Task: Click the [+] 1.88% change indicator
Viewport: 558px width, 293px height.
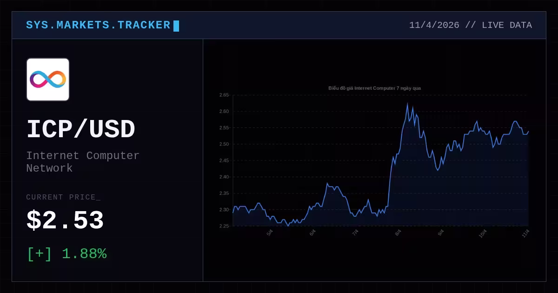Action: 66,254
